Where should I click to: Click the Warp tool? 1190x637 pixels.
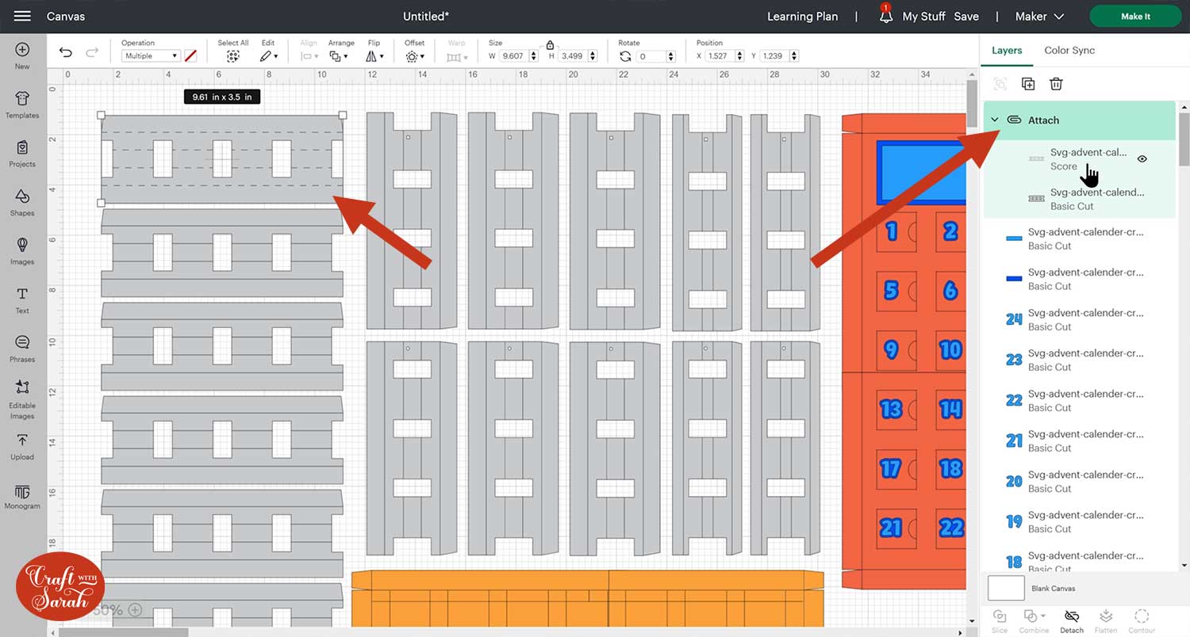pos(456,56)
